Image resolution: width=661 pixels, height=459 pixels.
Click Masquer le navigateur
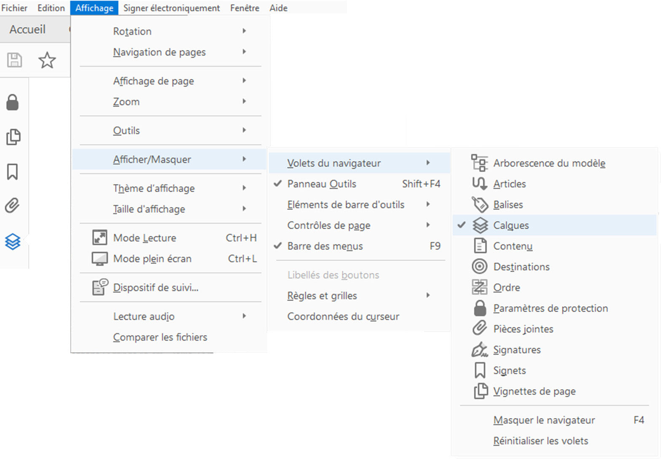(544, 420)
